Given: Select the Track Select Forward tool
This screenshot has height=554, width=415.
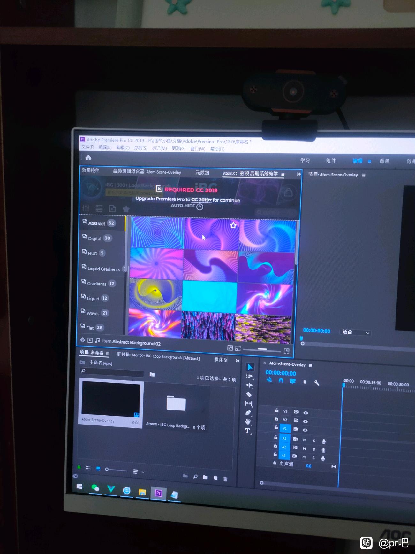Looking at the screenshot, I should point(250,376).
